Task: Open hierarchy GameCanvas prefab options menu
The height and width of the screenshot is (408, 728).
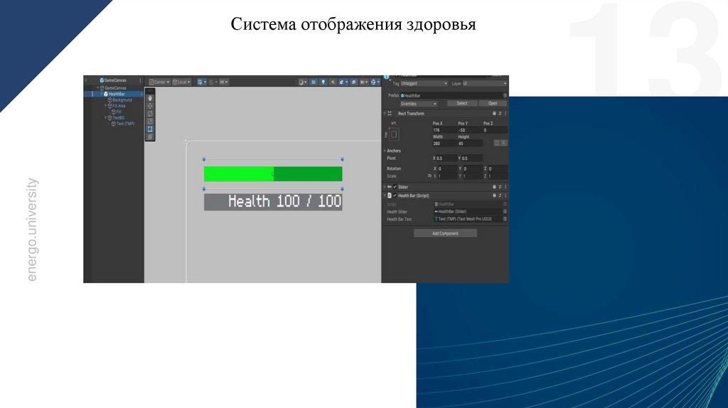Action: (140, 80)
